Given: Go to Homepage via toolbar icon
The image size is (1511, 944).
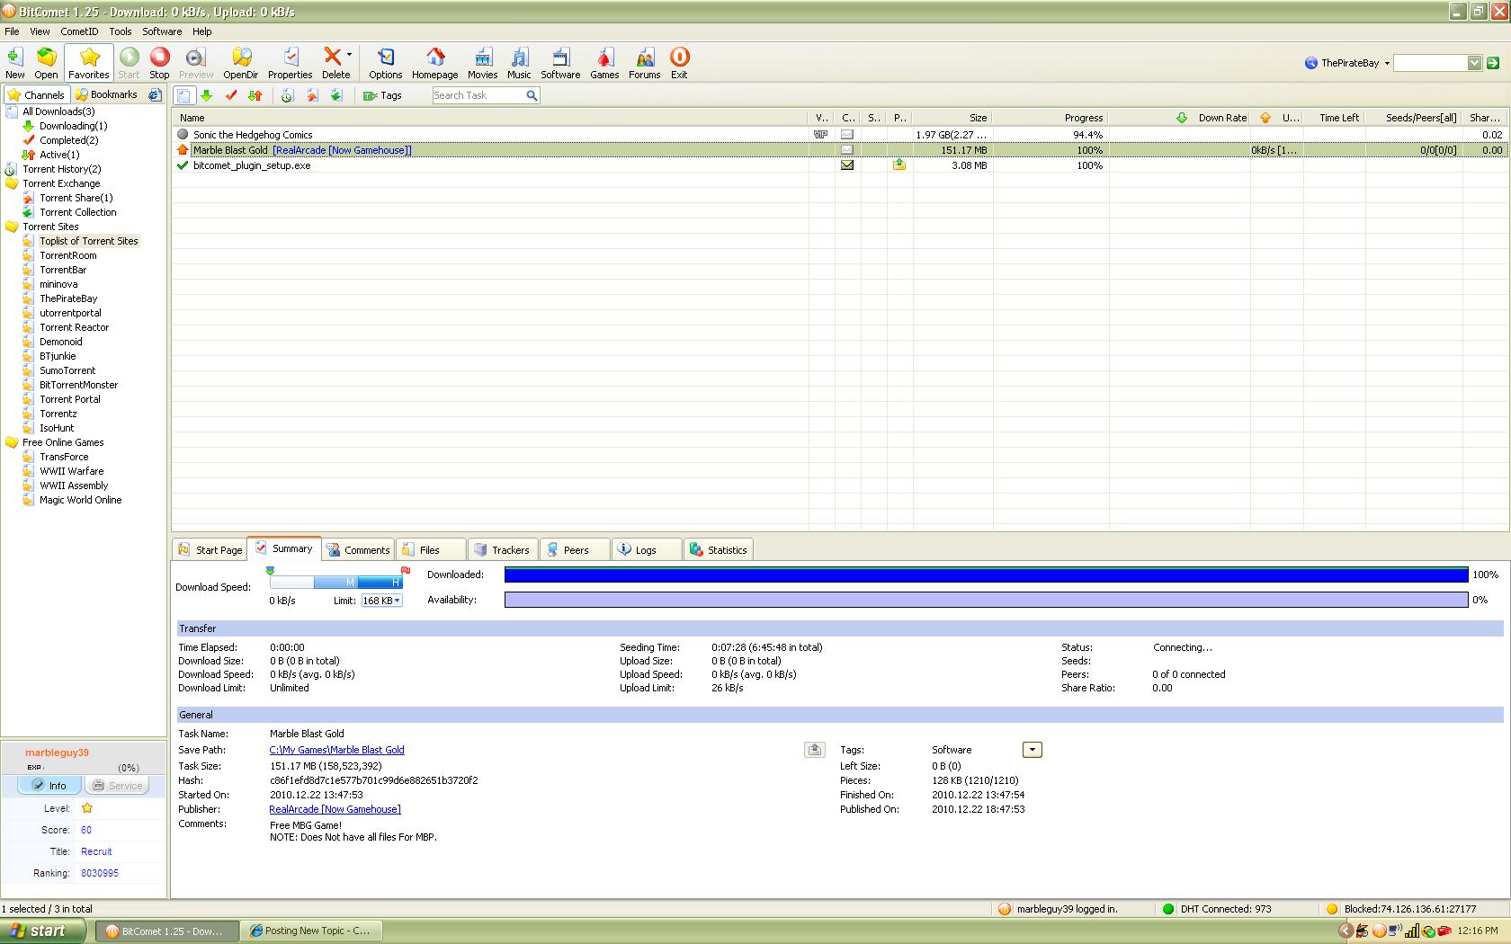Looking at the screenshot, I should pos(435,63).
